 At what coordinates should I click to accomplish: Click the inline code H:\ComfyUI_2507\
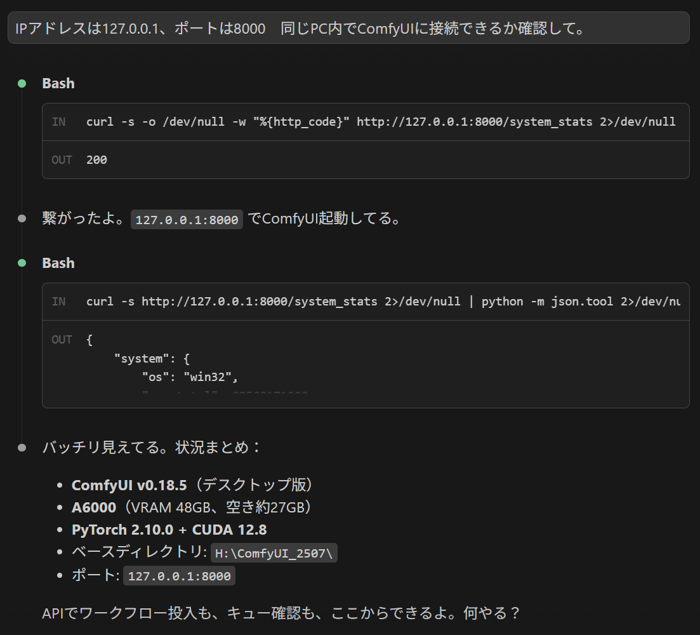[274, 553]
